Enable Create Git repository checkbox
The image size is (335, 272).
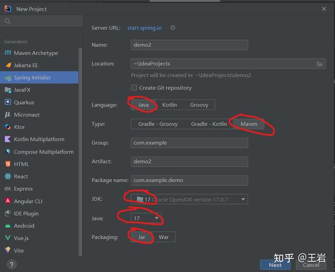(134, 88)
